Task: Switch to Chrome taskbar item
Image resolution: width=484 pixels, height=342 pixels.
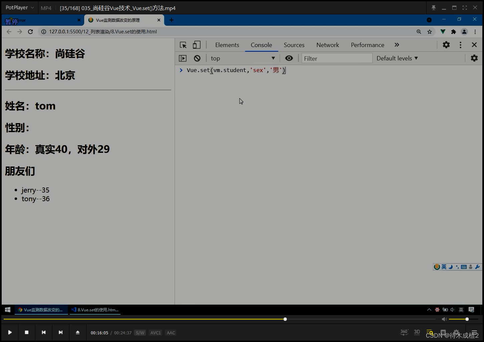Action: coord(41,310)
